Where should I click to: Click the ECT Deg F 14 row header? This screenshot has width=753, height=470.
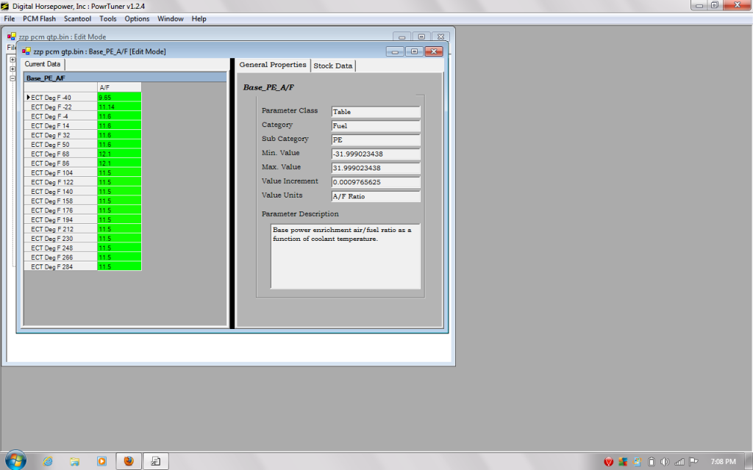pos(60,126)
